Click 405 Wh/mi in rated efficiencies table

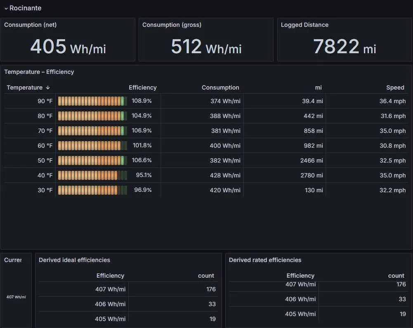(300, 314)
